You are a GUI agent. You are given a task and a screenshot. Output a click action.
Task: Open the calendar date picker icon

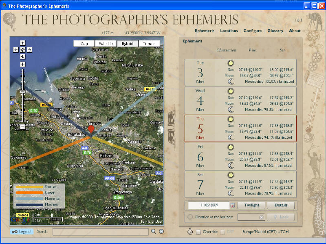pos(233,206)
